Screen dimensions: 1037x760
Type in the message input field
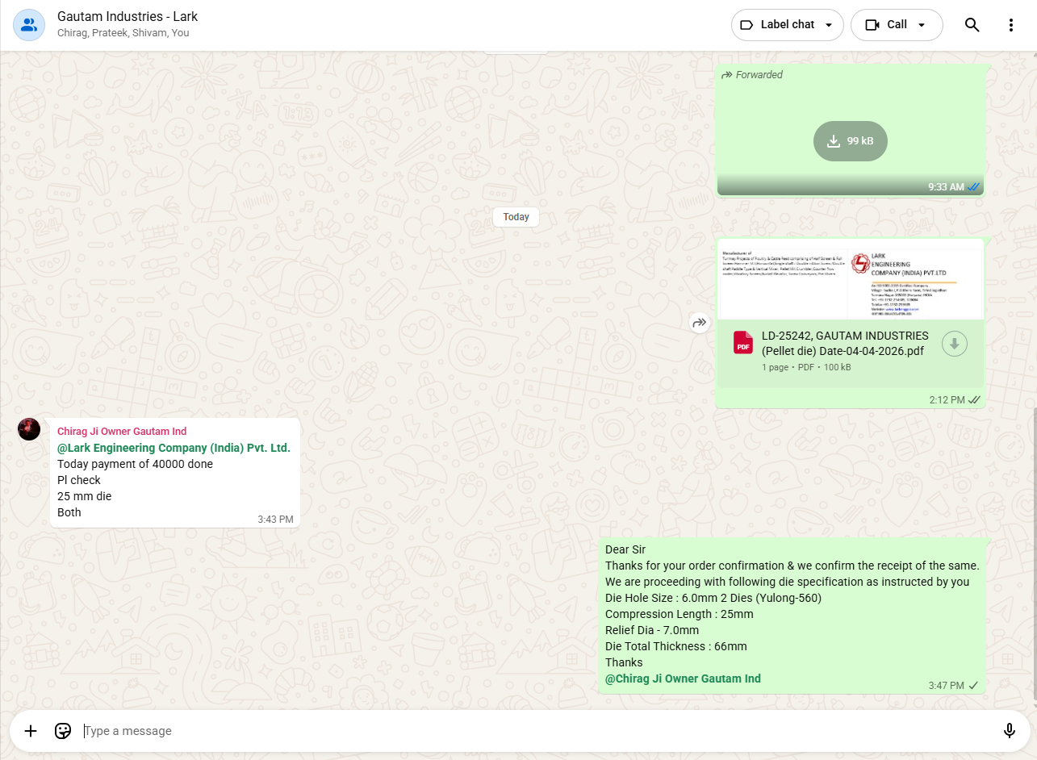coord(533,731)
